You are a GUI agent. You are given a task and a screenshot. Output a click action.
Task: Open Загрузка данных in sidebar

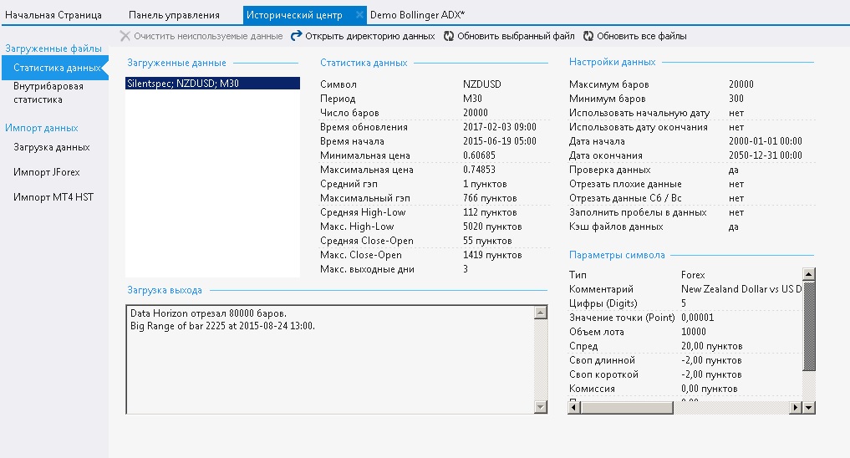[x=52, y=147]
